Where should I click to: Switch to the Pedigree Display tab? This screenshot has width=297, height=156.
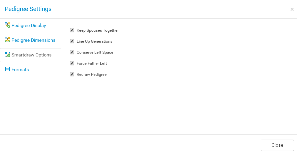pyautogui.click(x=29, y=25)
